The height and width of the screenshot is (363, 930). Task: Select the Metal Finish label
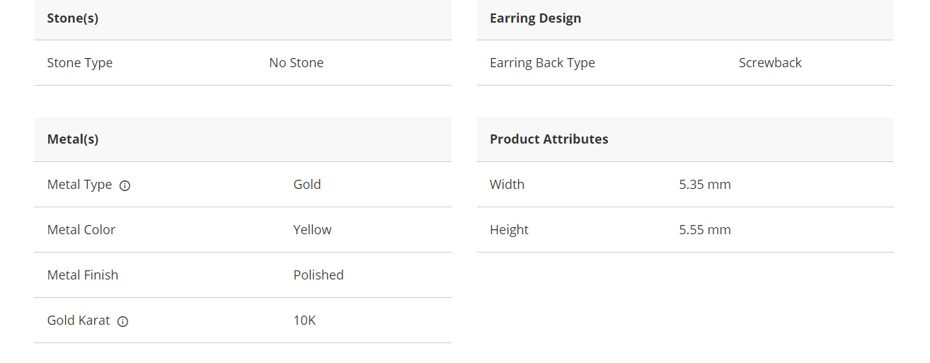tap(83, 275)
